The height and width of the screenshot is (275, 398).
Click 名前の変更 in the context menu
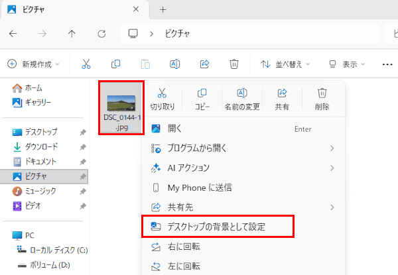point(242,99)
